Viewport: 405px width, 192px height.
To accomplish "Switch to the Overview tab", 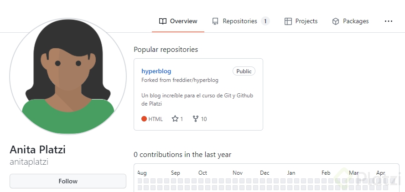I will (183, 21).
